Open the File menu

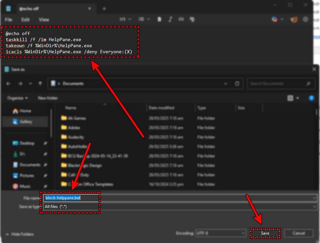(8, 19)
